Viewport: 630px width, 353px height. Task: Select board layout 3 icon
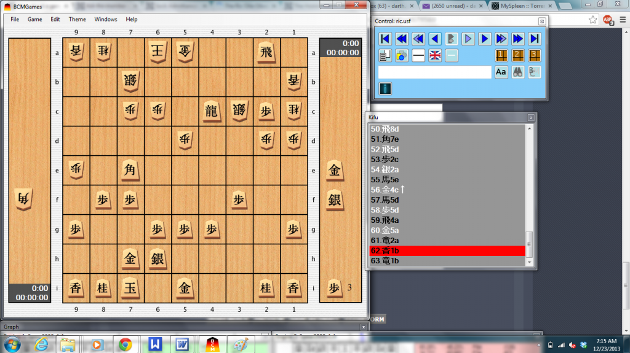(535, 55)
